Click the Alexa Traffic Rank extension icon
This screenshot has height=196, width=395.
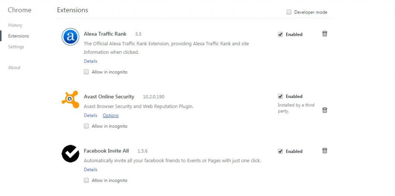(70, 37)
